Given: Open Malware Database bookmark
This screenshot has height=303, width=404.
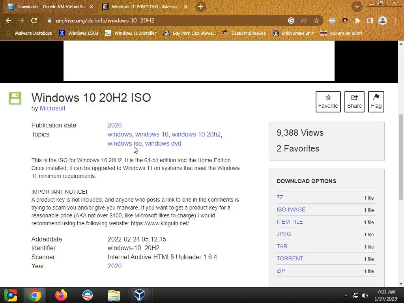Looking at the screenshot, I should click(x=29, y=33).
